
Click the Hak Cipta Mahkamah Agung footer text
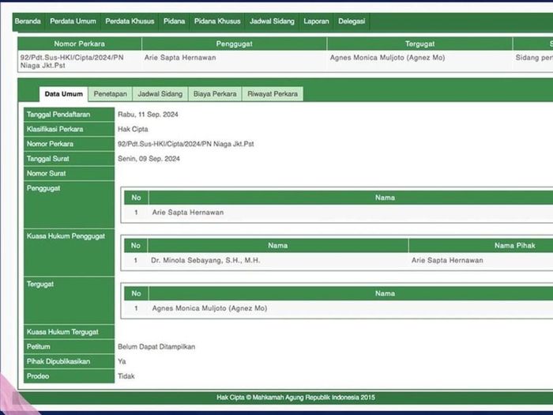coord(296,397)
